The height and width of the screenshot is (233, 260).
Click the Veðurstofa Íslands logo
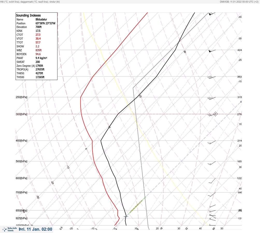coord(9,229)
